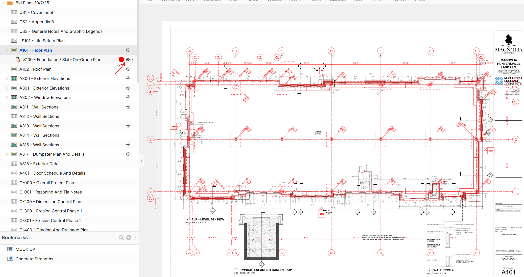Click move icon beside A317 Dumpster Plan
This screenshot has width=524, height=277.
pos(128,154)
